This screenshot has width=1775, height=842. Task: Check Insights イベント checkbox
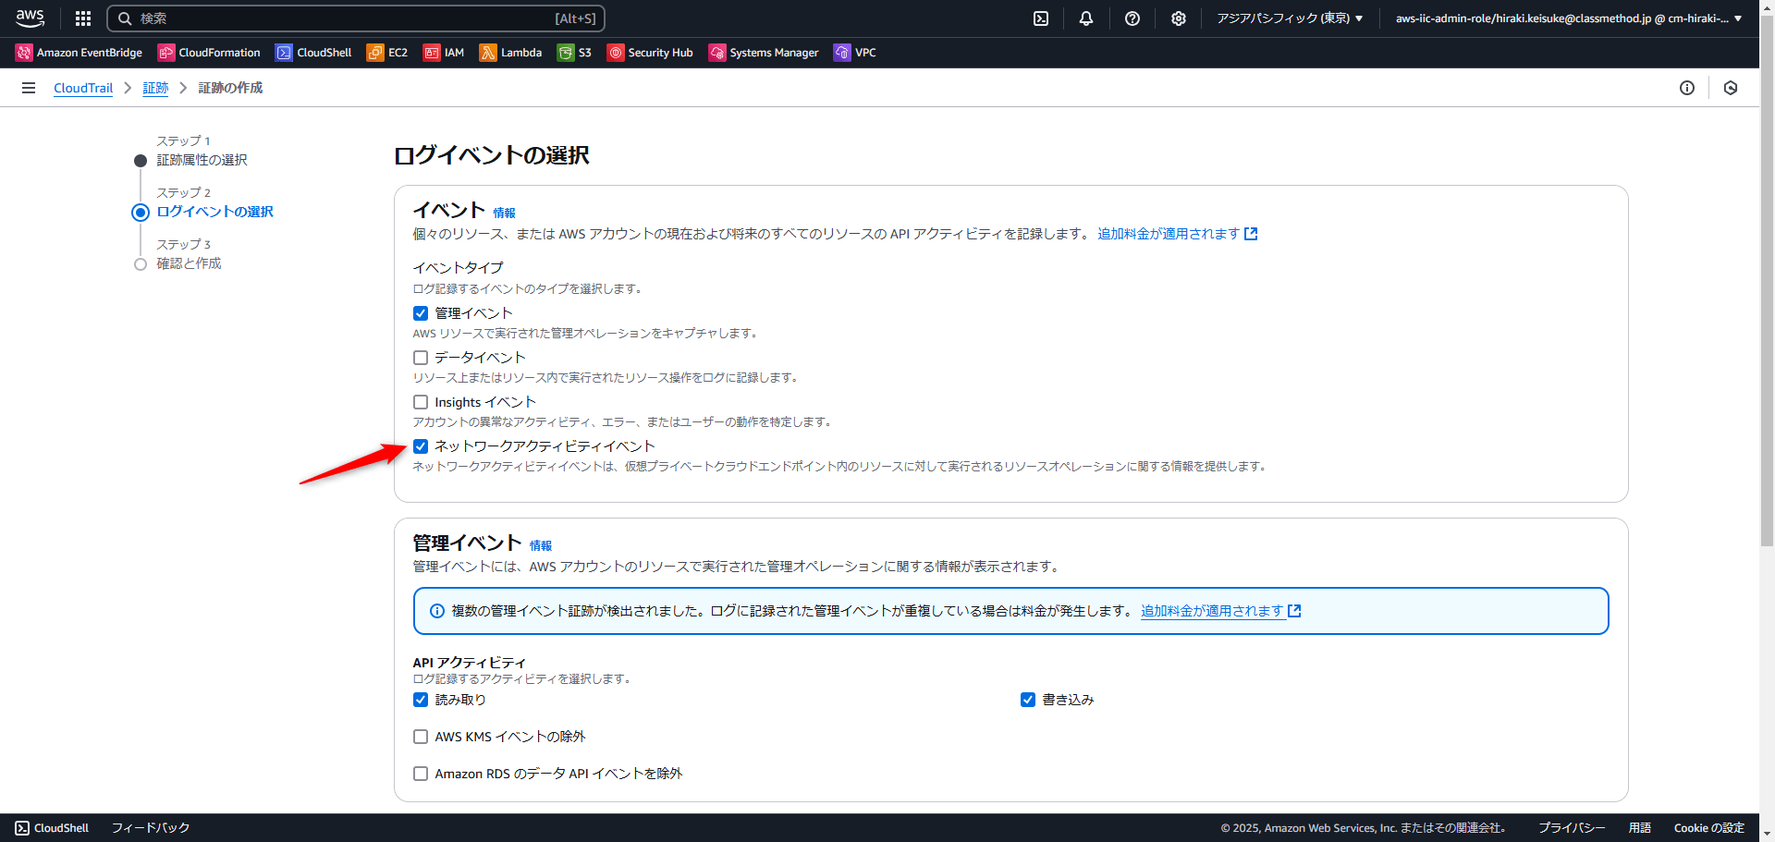pyautogui.click(x=421, y=402)
